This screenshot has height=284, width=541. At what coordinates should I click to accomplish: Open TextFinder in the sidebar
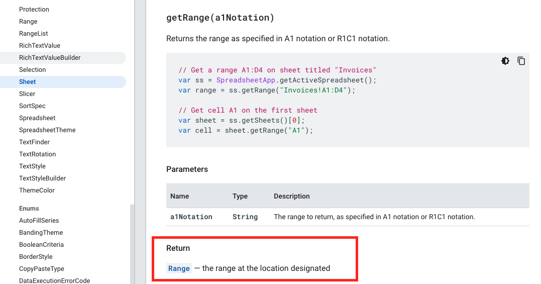34,142
